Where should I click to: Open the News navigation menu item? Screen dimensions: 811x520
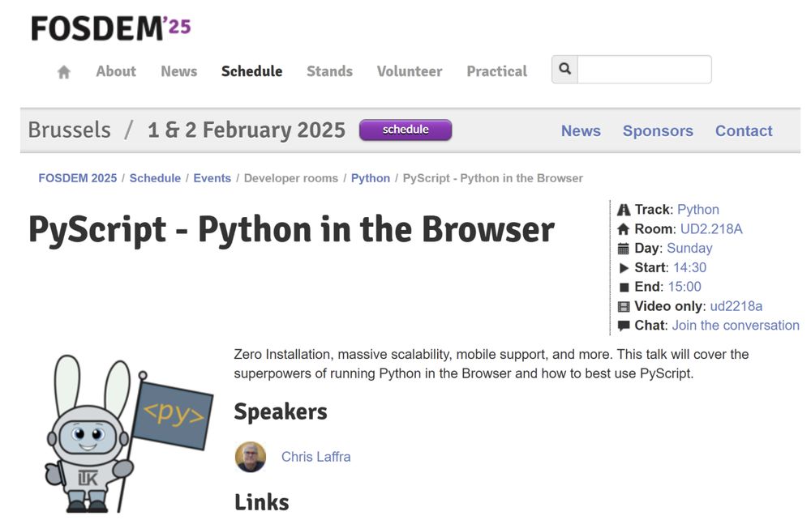179,71
